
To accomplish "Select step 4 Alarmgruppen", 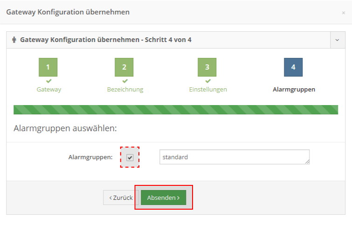I will tap(293, 67).
